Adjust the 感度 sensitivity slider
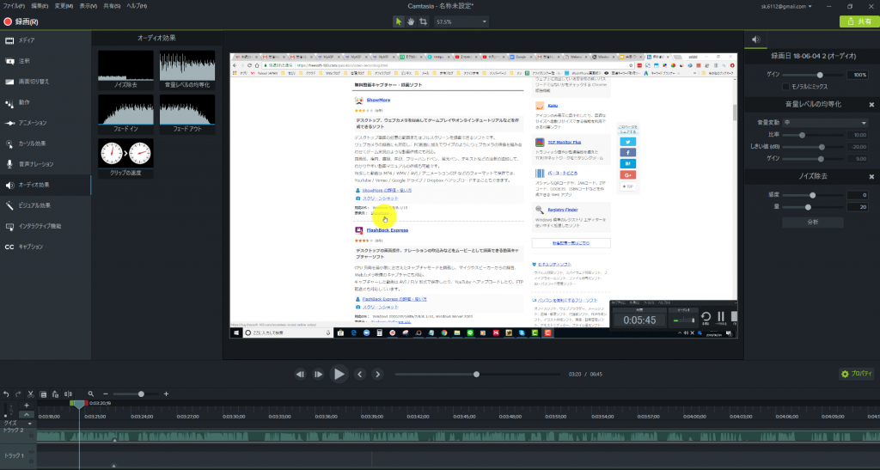 (x=813, y=195)
